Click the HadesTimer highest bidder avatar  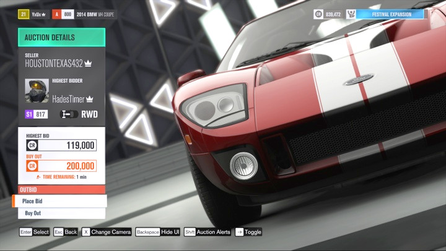37,91
